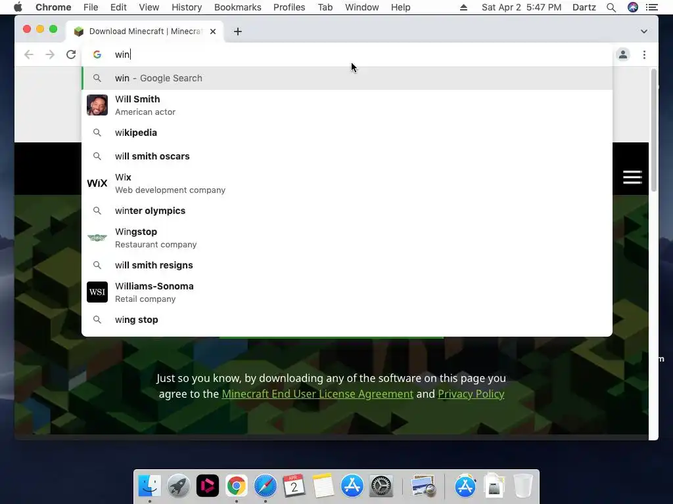Click the page vertical scrollbar
673x504 pixels.
coord(654,131)
